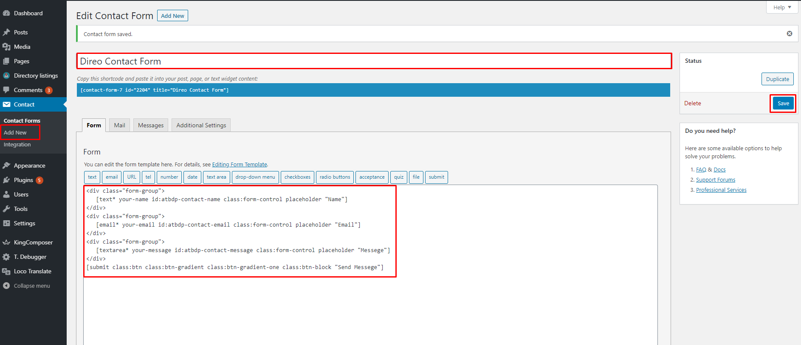Click the Delete link in Status box
Screen dimensions: 801x345
point(693,103)
